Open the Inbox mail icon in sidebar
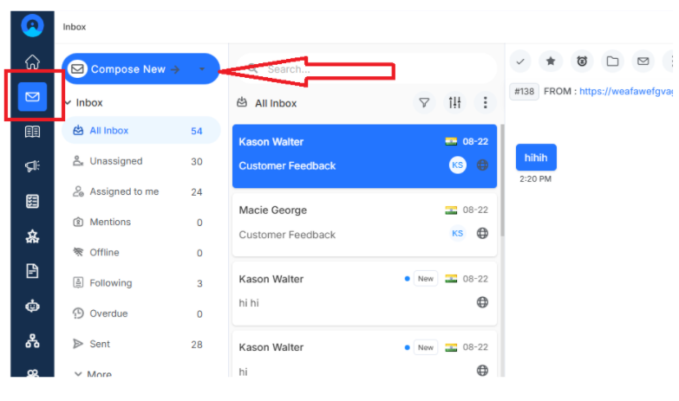679x401 pixels. coord(32,96)
